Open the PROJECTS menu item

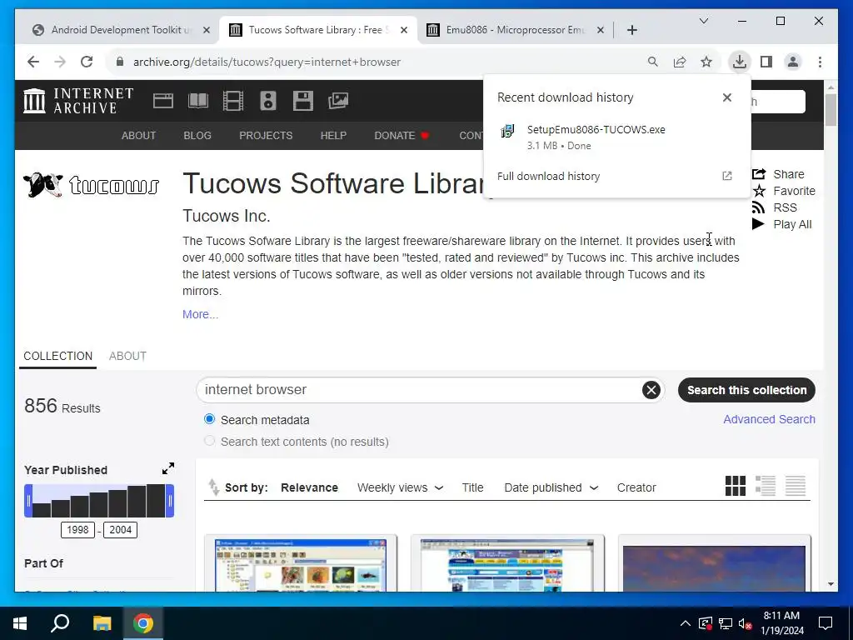[x=266, y=136]
